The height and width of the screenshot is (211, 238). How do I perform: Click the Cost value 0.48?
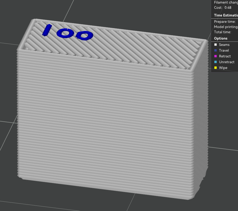228,8
